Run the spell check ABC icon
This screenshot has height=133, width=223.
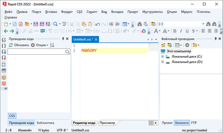coord(64,24)
